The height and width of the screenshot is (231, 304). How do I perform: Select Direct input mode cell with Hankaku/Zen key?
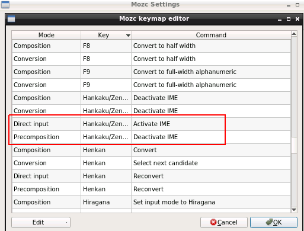point(46,124)
